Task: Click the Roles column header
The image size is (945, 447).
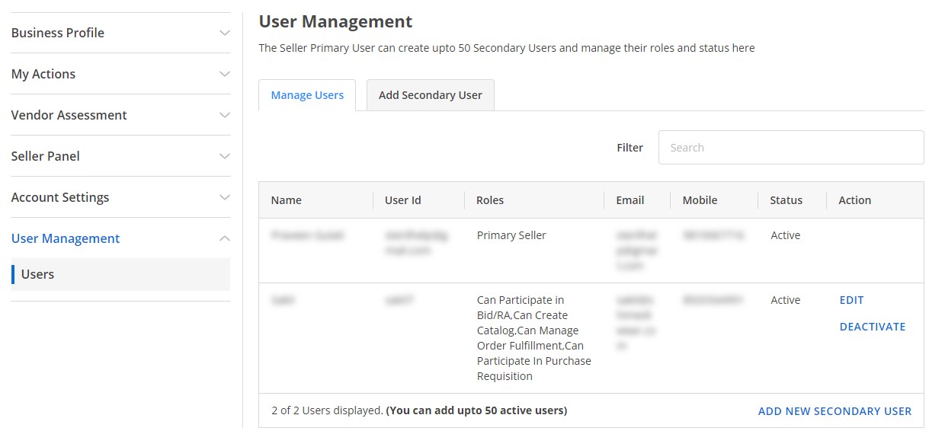Action: click(x=489, y=200)
